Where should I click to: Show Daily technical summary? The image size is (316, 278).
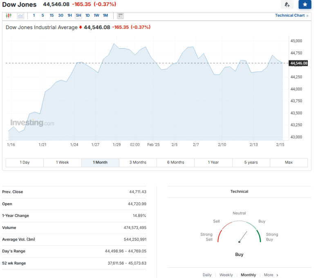coord(207,275)
